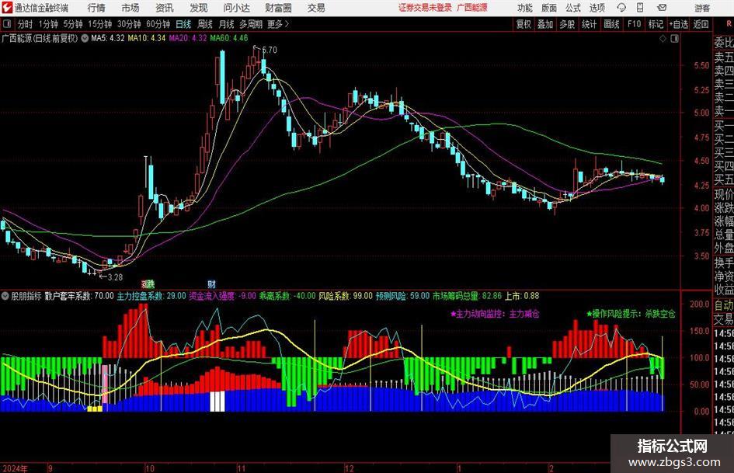Open the 发现 menu
Viewport: 734px width, 473px height.
click(199, 8)
